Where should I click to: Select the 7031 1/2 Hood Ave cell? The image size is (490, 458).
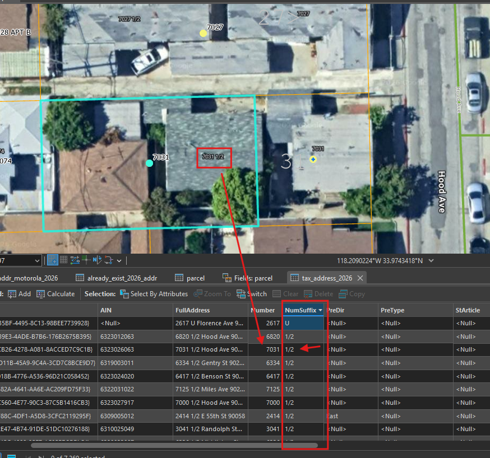pos(210,349)
